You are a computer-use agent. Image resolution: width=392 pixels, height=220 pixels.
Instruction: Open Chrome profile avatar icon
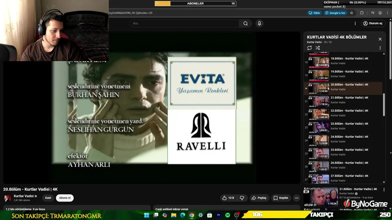tap(380, 13)
